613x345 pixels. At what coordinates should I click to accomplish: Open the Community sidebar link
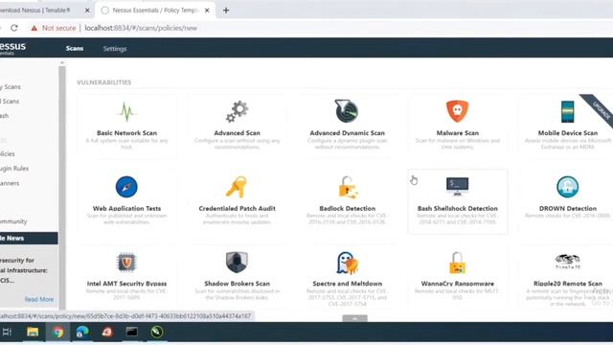13,221
